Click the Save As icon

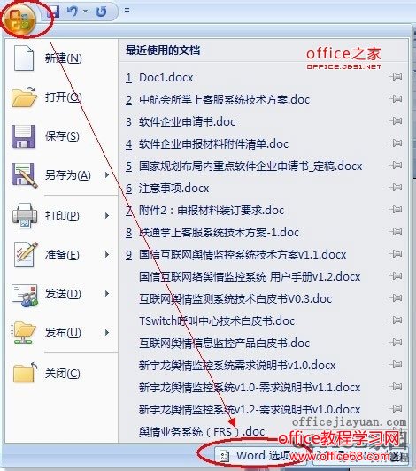point(24,175)
